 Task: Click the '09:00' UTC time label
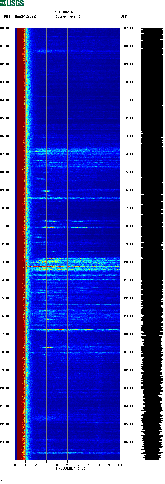(129, 64)
